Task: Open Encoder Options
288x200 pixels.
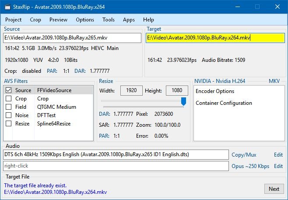Action: click(x=215, y=91)
